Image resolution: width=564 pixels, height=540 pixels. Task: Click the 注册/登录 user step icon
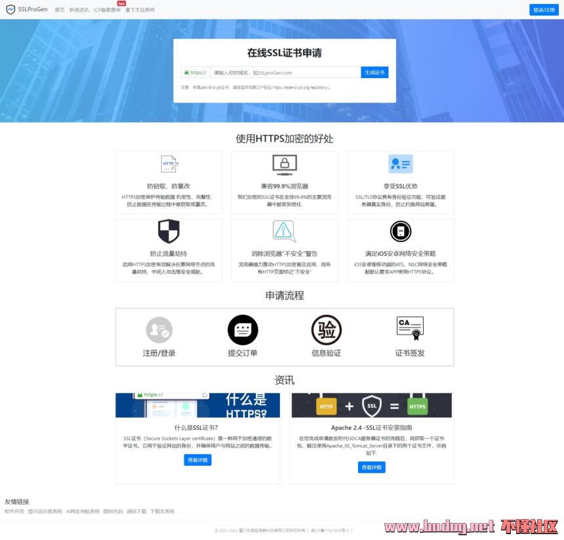(x=159, y=330)
